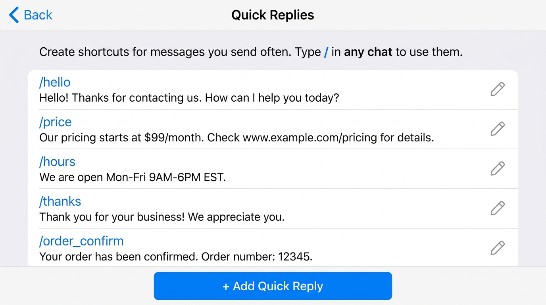Select the business hours message text

pos(132,177)
